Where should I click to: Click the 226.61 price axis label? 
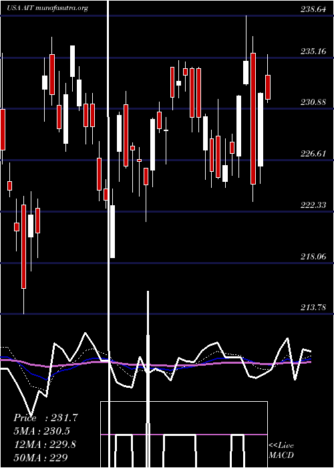coord(313,154)
